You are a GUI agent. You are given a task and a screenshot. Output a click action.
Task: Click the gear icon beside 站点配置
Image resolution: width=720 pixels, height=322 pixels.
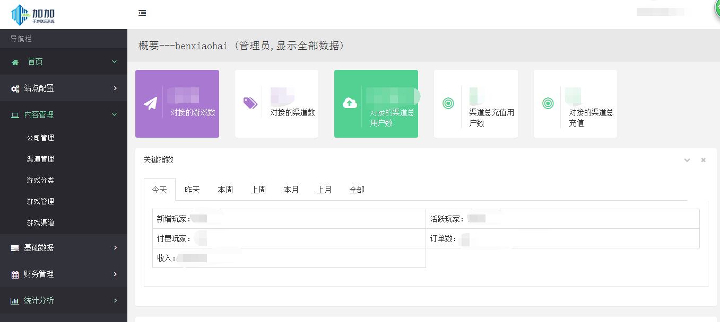(15, 88)
